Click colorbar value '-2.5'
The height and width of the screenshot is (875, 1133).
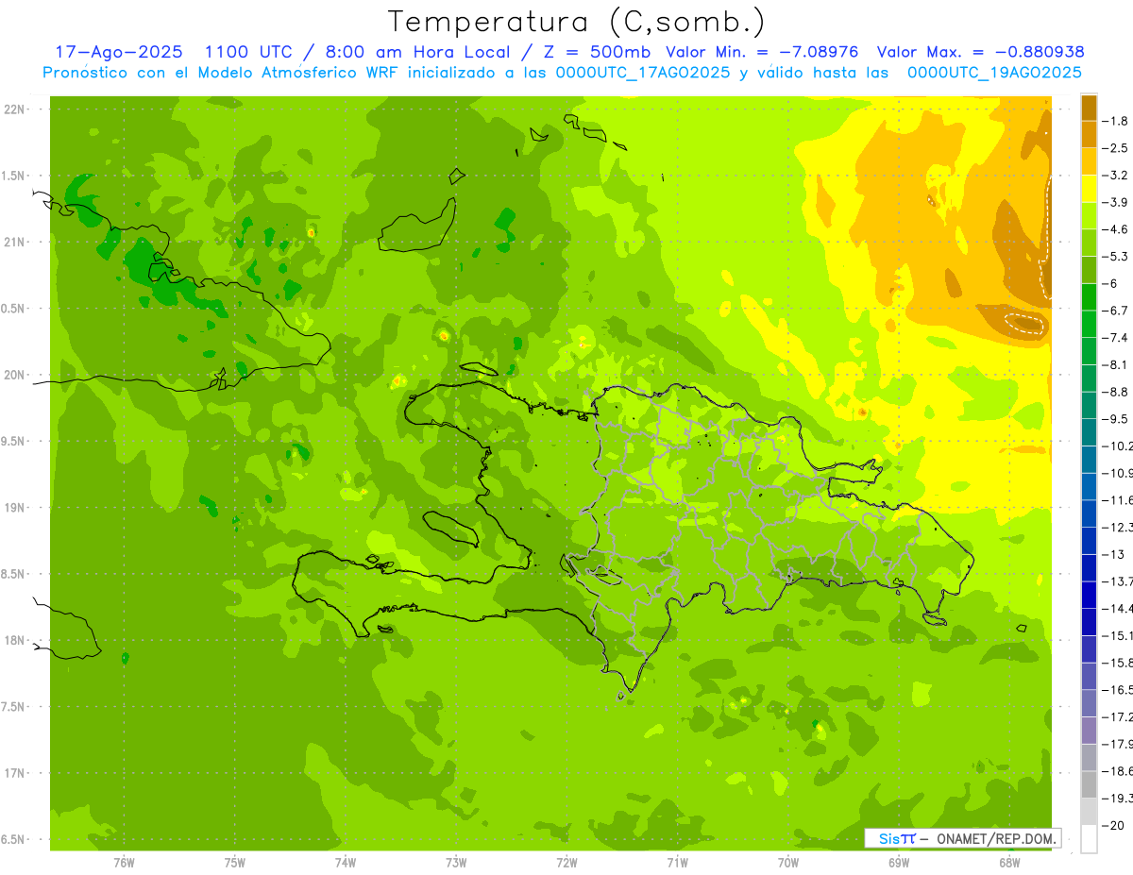coord(1116,148)
